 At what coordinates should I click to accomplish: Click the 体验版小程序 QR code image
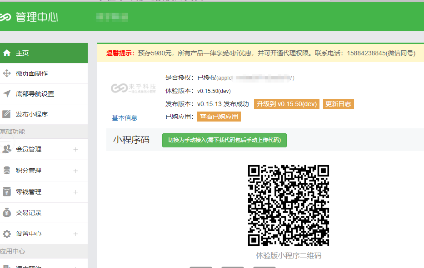point(288,205)
